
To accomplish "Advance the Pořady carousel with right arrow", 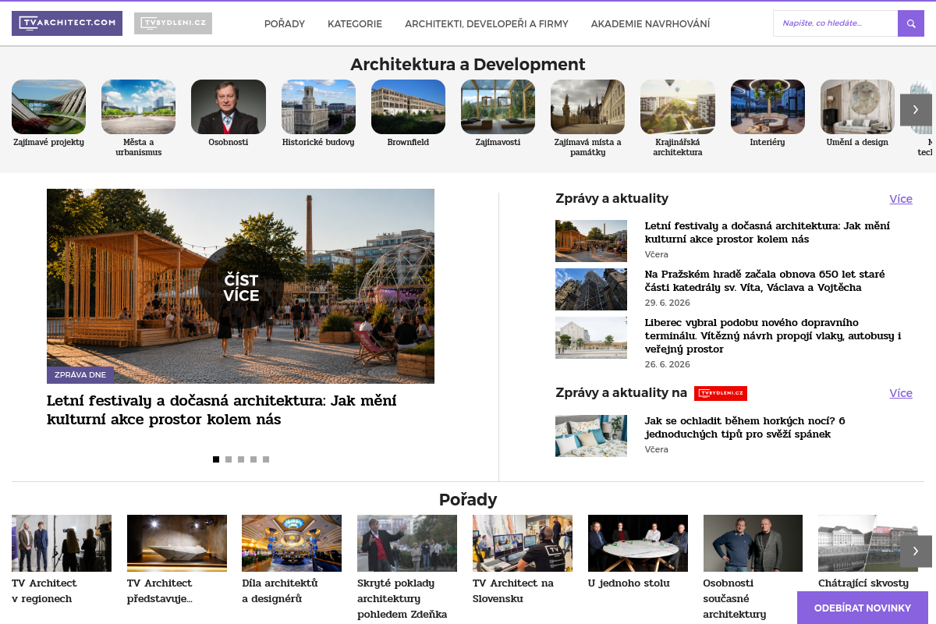I will coord(916,551).
